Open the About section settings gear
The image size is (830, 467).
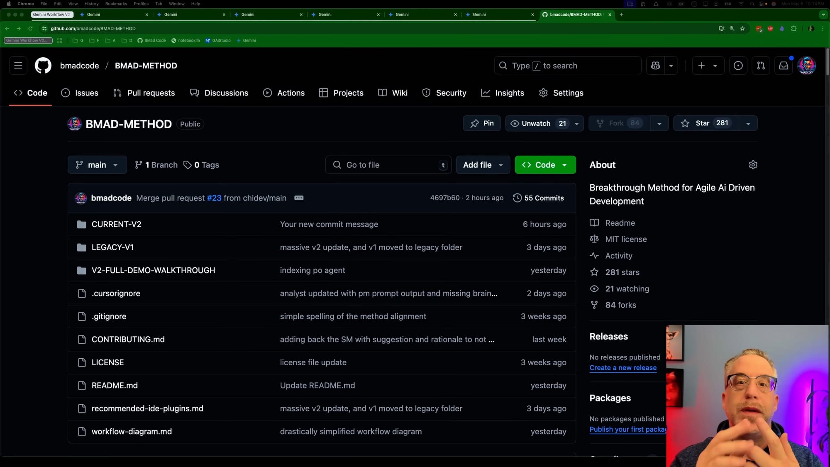point(753,165)
